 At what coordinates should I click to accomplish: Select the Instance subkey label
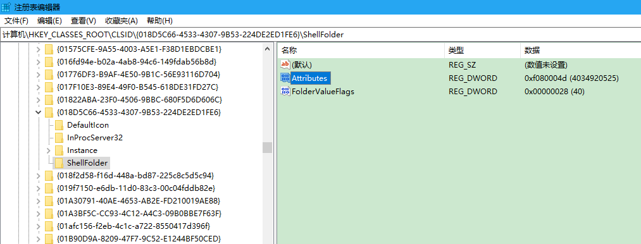tap(82, 150)
